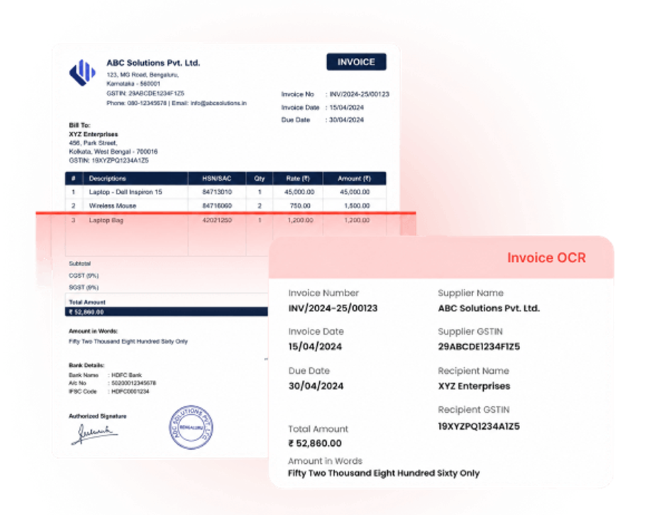Click the Wireless Mouse amount 1,500.00
Viewport: 672px width, 515px height.
(357, 206)
